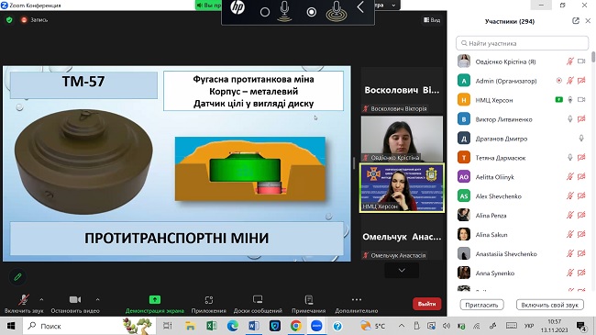Click the participants list scrollbar
The image size is (596, 335).
coord(593,172)
